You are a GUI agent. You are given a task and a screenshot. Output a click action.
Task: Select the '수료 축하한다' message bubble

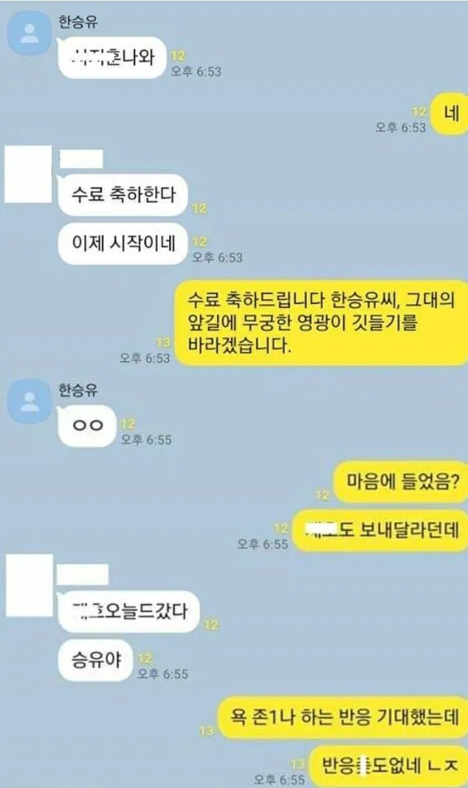pos(123,195)
